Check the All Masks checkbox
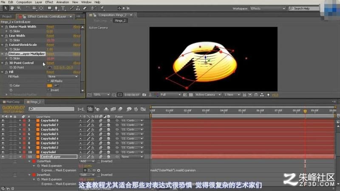The image size is (340, 191). [48, 81]
